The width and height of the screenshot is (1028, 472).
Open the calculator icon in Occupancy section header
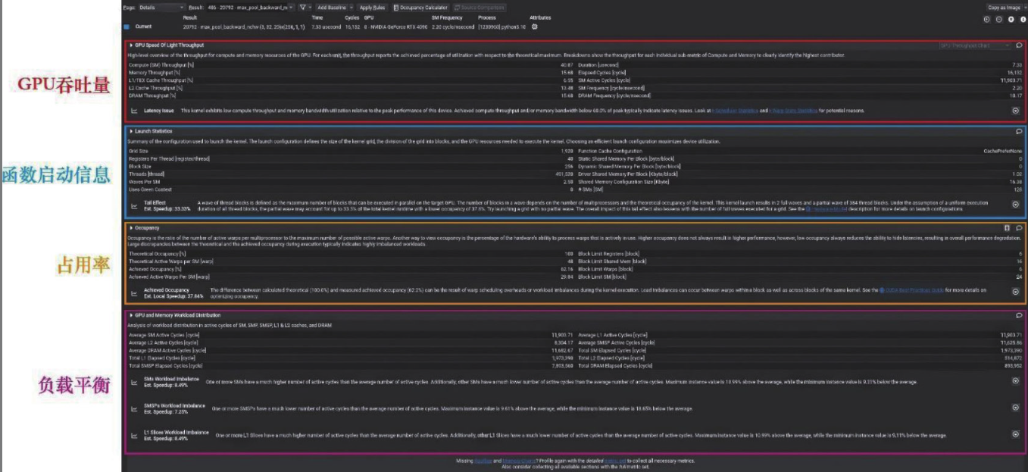coord(1007,227)
